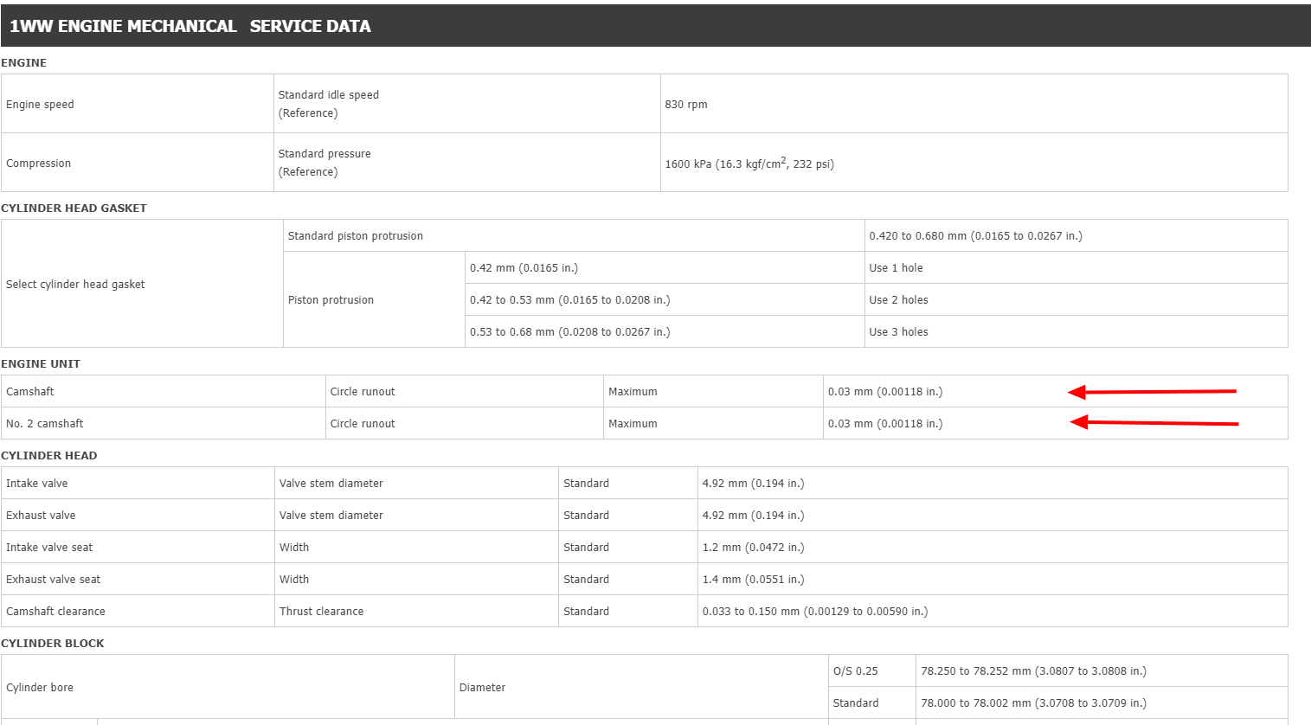Click the Use 2 holes cell
This screenshot has width=1311, height=725.
pyautogui.click(x=898, y=300)
